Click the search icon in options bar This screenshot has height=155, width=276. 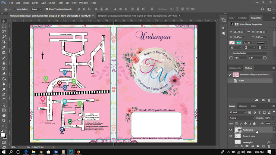point(263,9)
